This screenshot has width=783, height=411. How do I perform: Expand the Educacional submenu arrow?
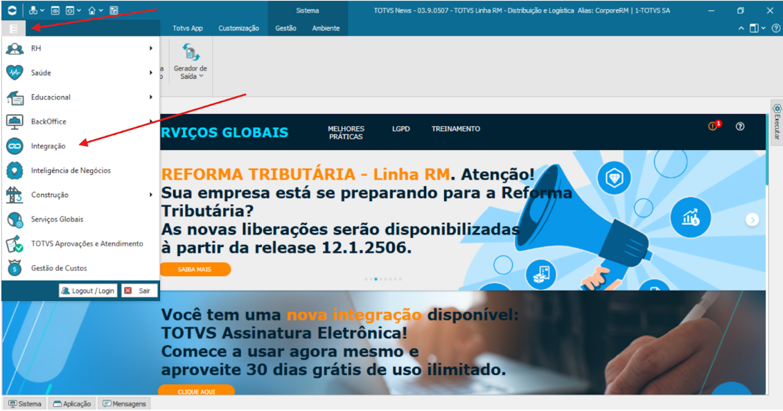(151, 98)
